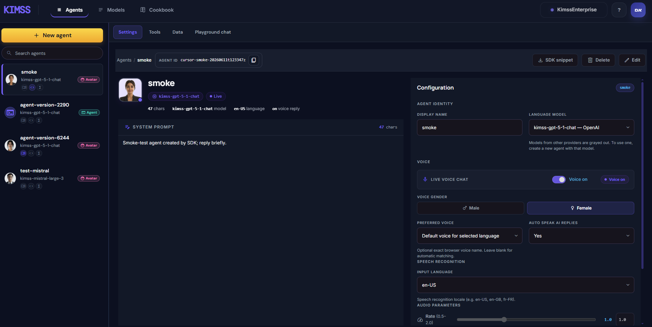The height and width of the screenshot is (327, 652).
Task: Click the New agent button
Action: 52,35
